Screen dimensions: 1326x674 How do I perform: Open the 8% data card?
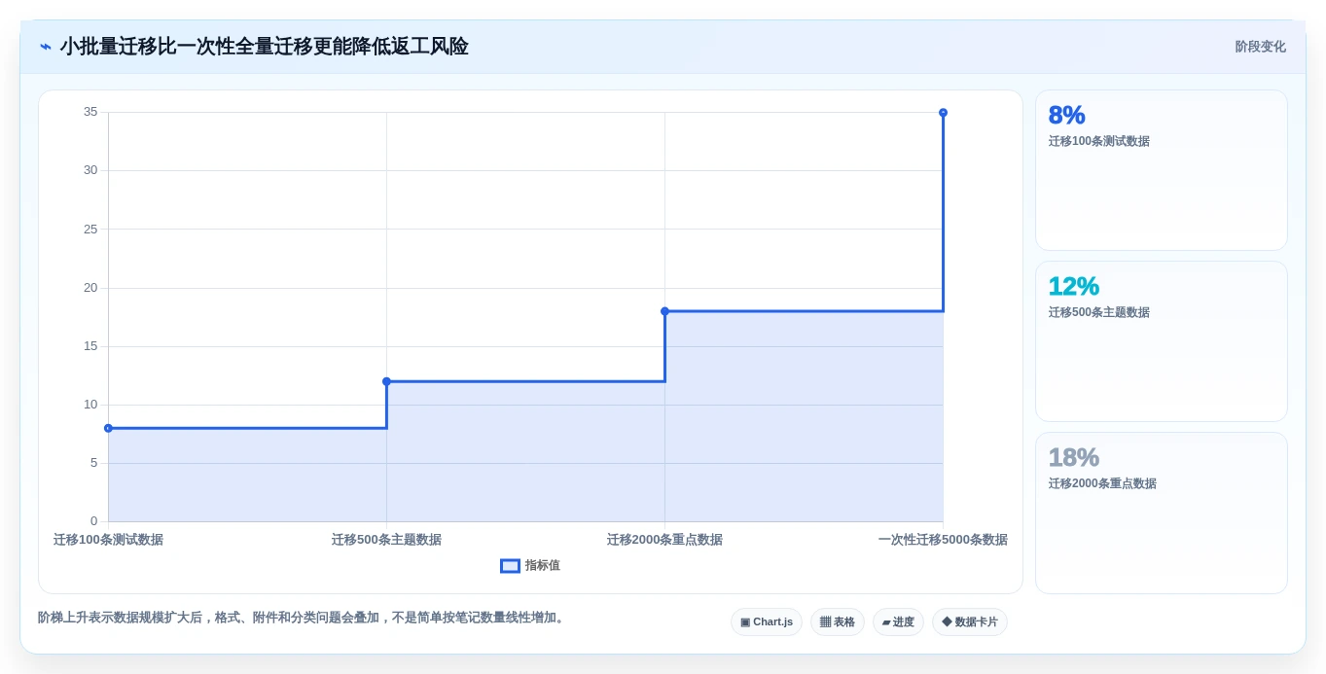1162,170
